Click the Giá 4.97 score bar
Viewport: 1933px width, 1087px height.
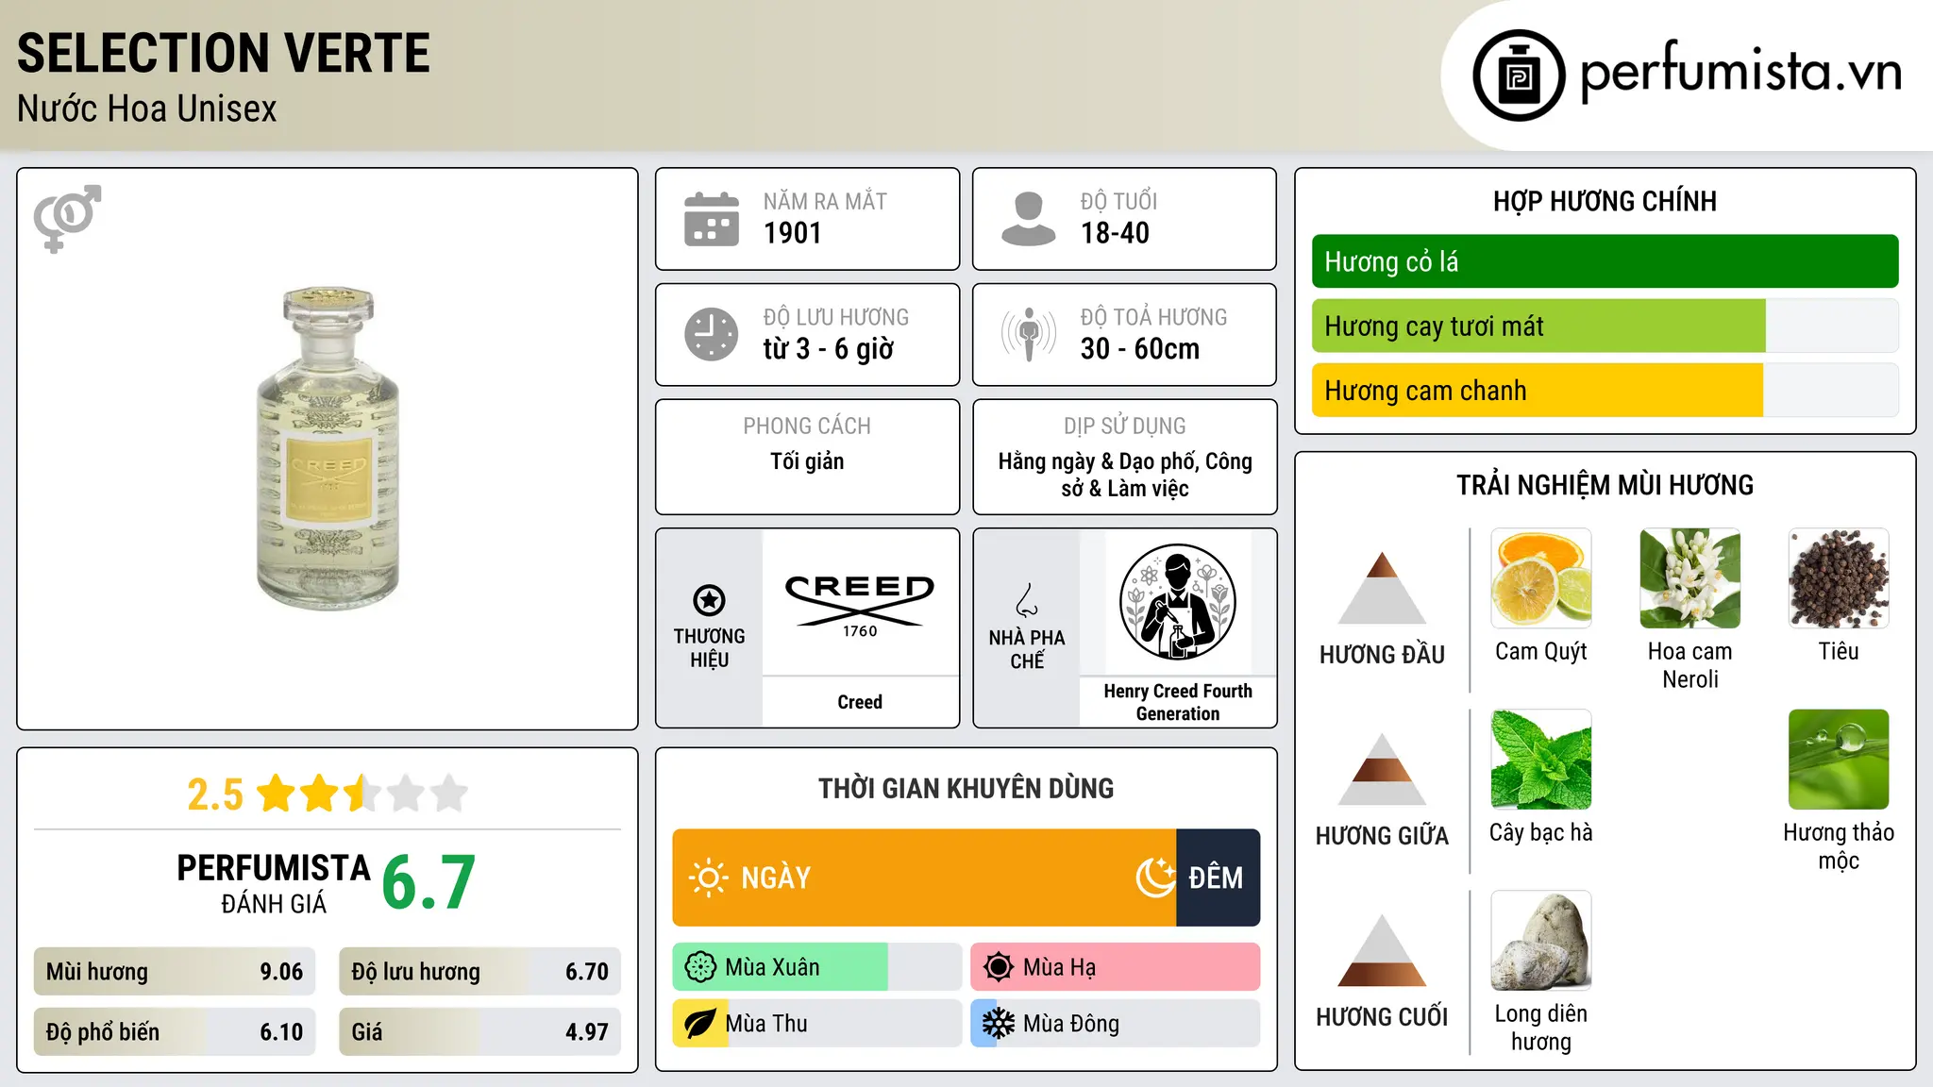pyautogui.click(x=479, y=1032)
